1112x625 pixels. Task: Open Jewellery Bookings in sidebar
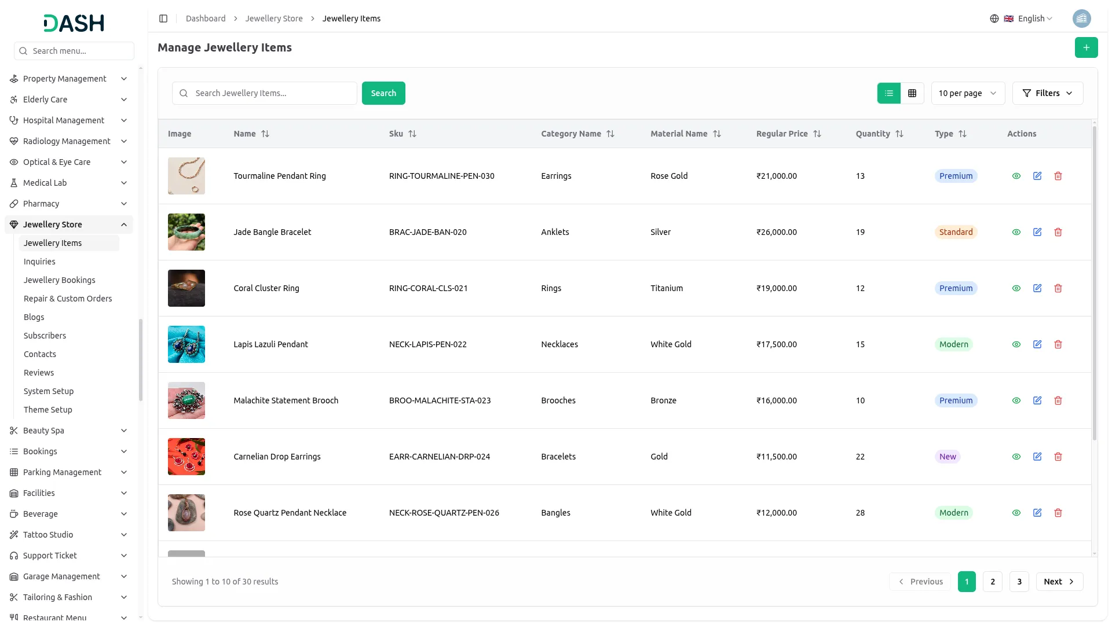point(60,280)
